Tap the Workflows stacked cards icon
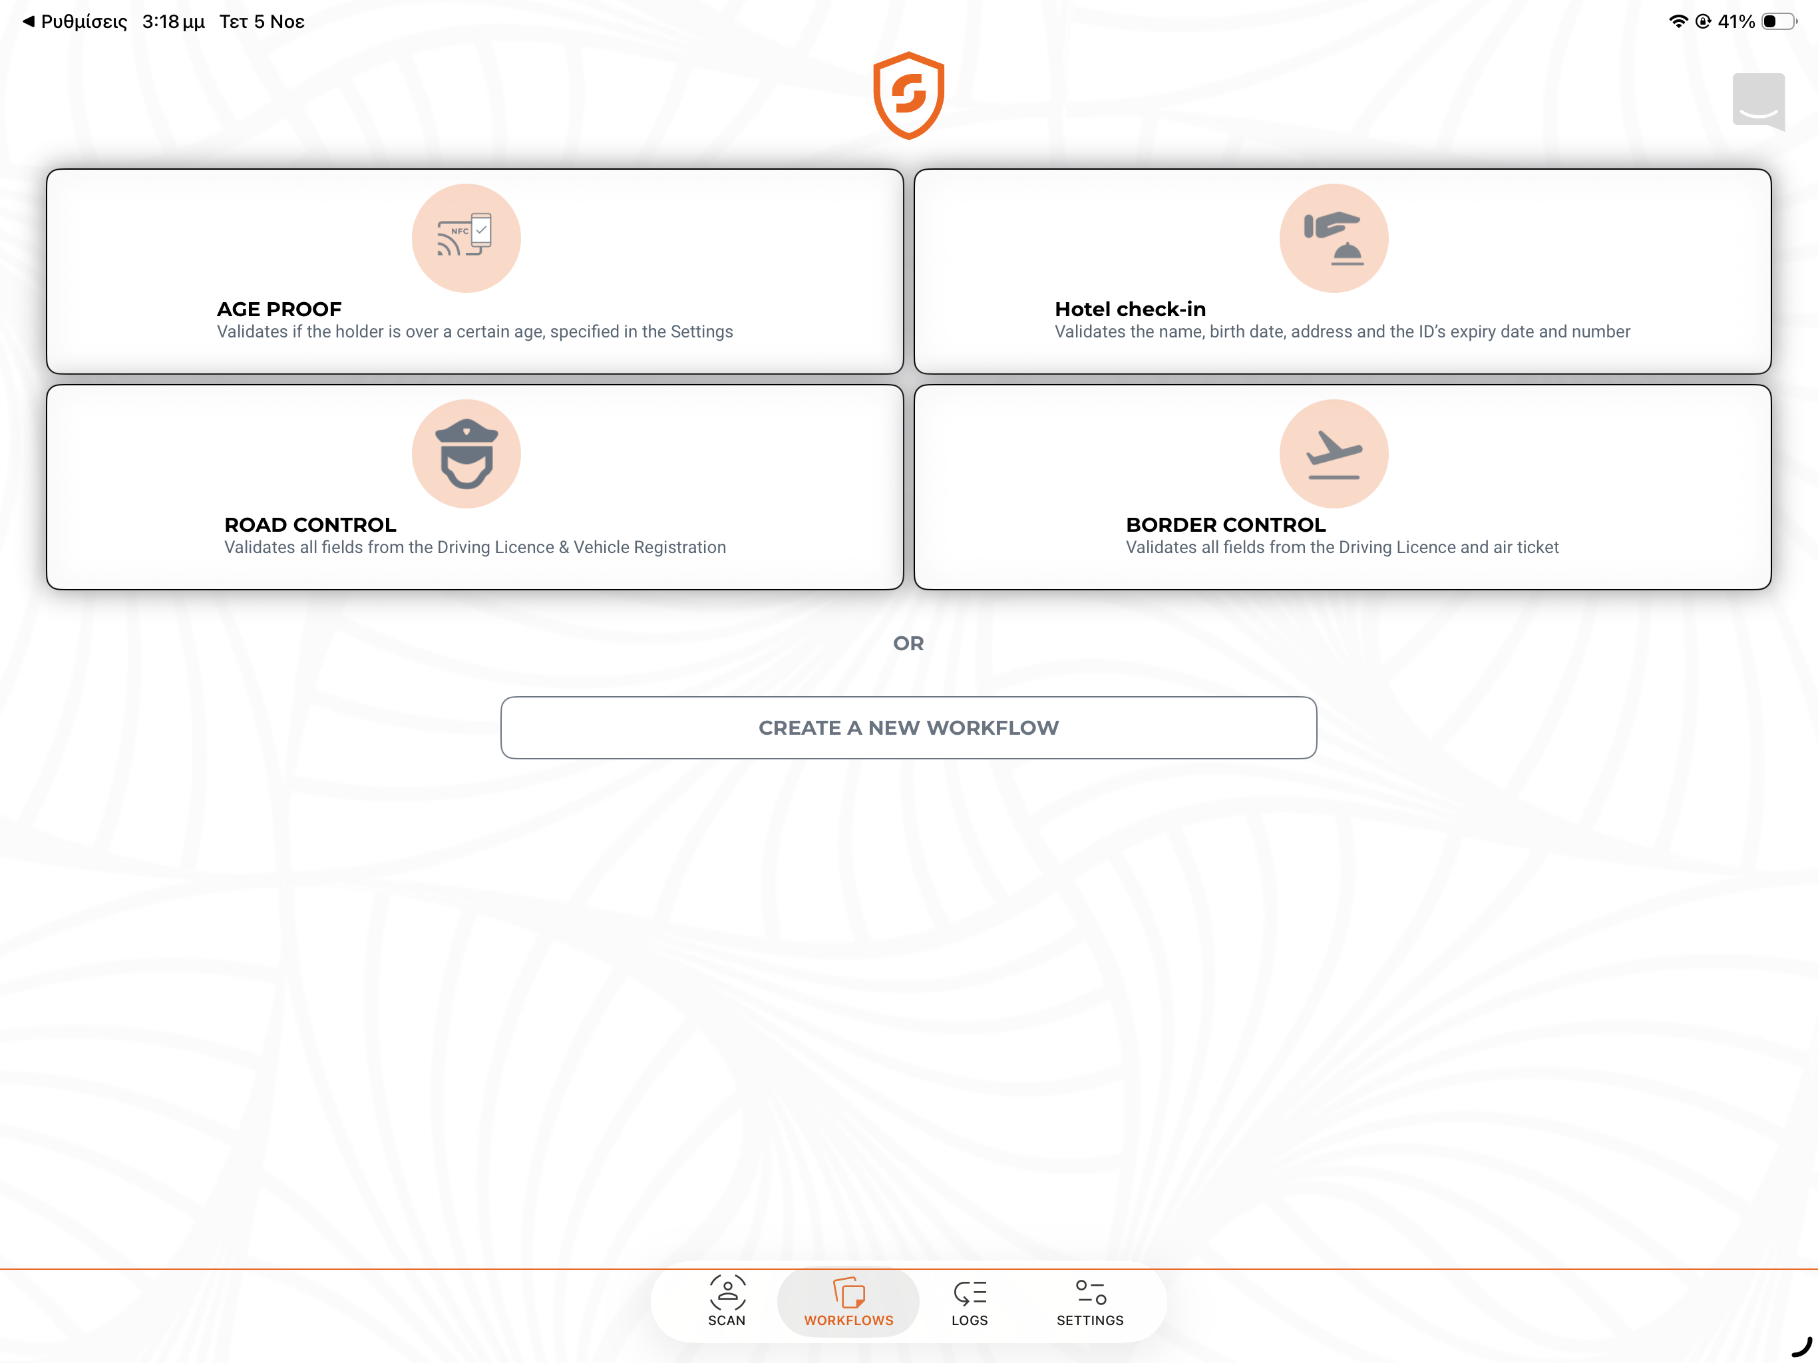The width and height of the screenshot is (1818, 1363). (x=849, y=1292)
